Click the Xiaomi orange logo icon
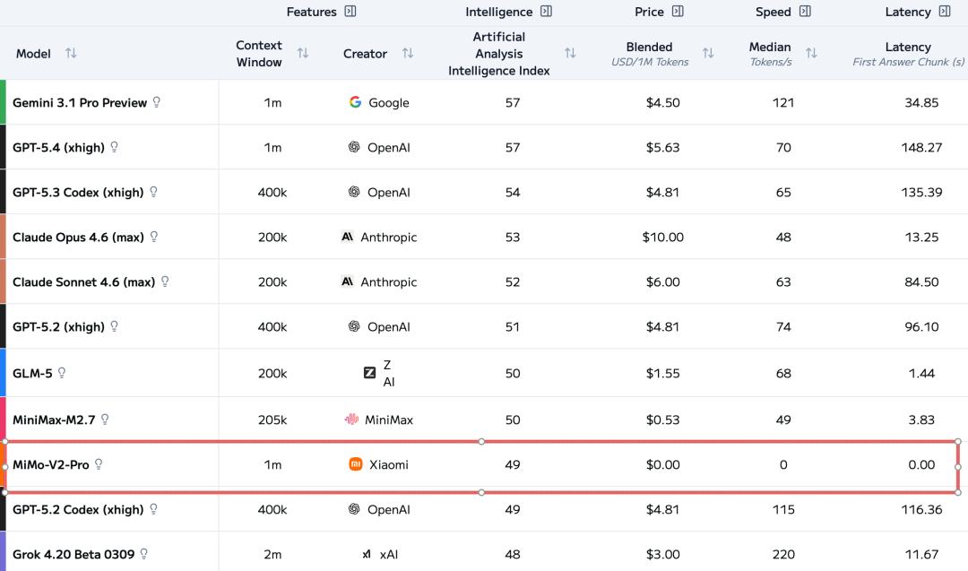Screen dimensions: 968x571 [x=356, y=464]
